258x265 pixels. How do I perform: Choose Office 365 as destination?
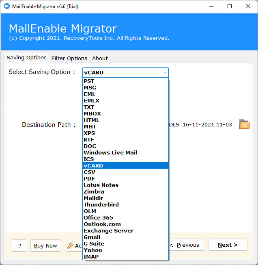point(125,218)
